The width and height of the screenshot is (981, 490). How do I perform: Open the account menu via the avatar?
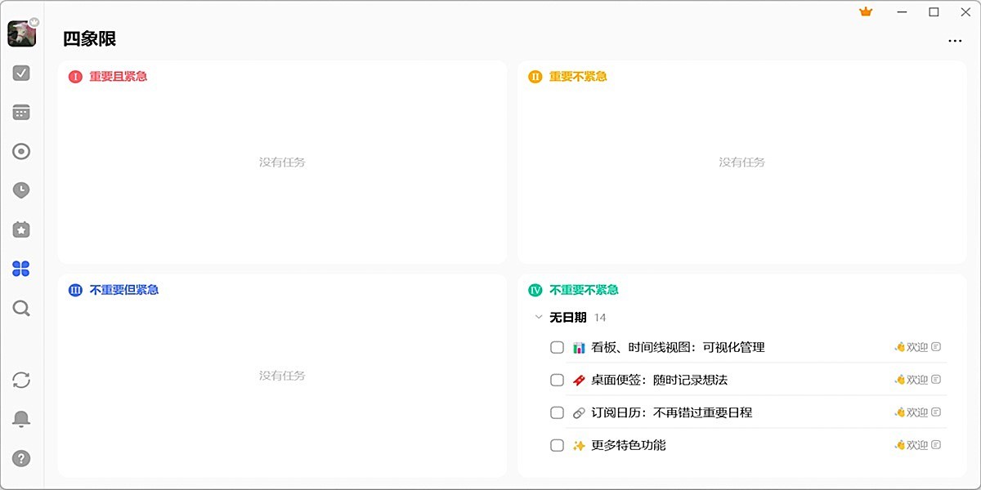[21, 33]
